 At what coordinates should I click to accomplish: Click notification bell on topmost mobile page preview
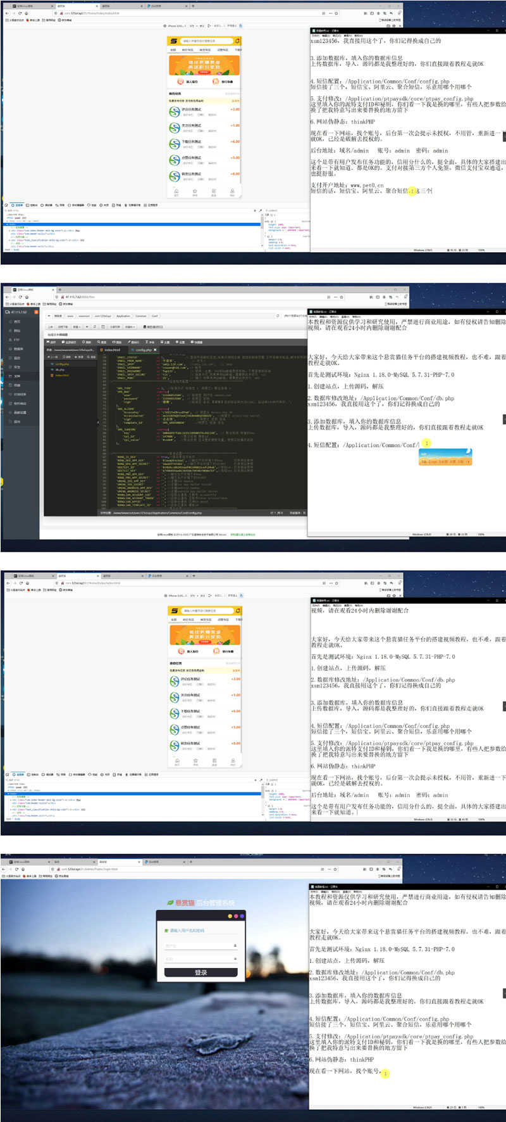237,41
